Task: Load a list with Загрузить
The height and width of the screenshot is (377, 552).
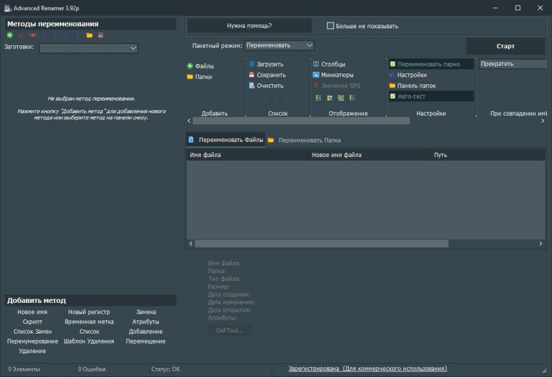Action: coord(266,64)
